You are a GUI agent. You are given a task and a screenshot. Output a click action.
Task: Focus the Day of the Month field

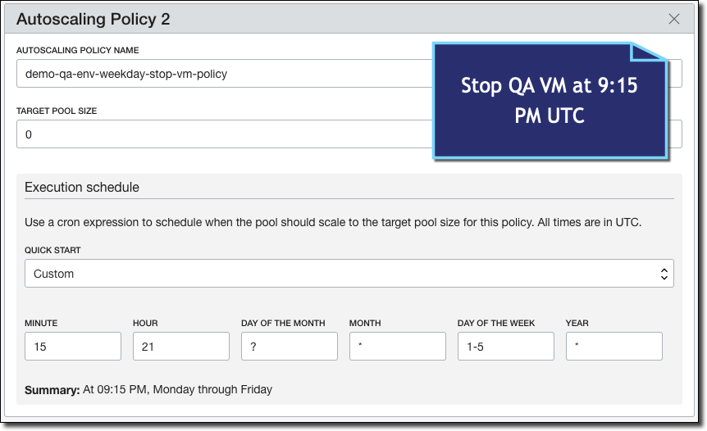pos(290,347)
